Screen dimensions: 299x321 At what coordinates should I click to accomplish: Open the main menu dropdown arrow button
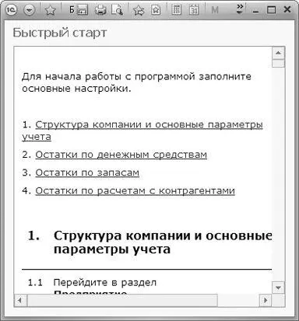click(x=30, y=10)
